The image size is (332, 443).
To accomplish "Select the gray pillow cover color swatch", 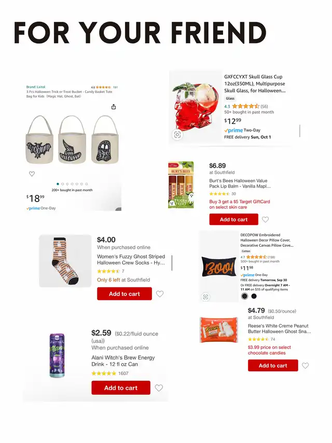I will pos(245,296).
